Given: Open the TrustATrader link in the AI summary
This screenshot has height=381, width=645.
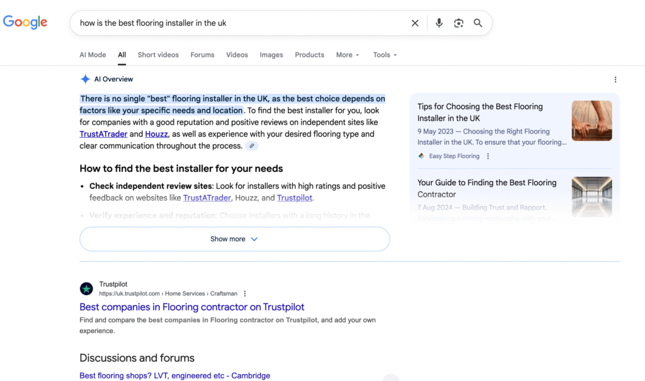Looking at the screenshot, I should click(104, 134).
